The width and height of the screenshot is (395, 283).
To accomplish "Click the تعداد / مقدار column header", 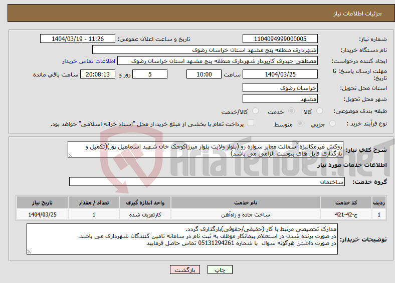I will pos(94,202).
